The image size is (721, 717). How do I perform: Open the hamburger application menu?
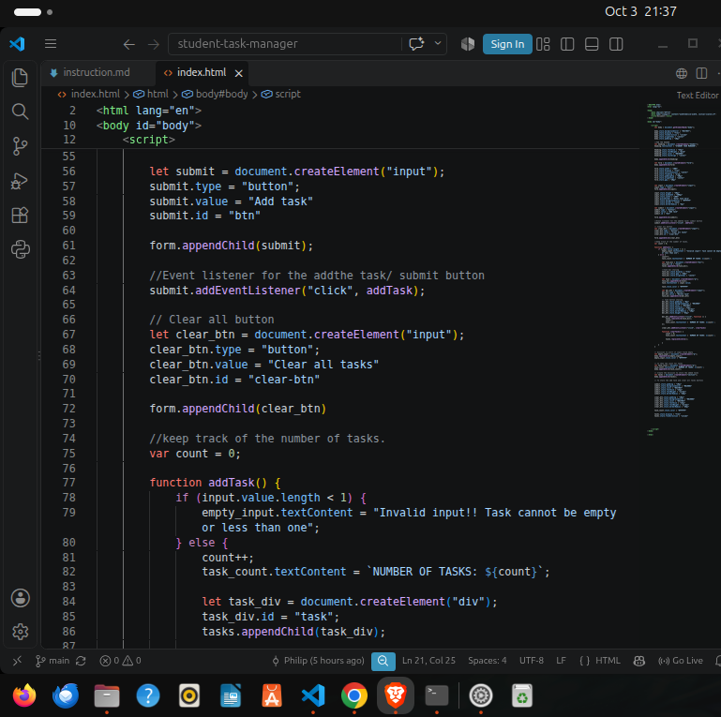[x=51, y=44]
